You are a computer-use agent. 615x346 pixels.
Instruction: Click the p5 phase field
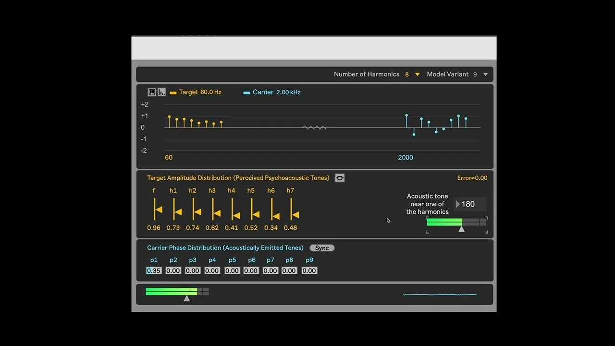[x=232, y=271]
